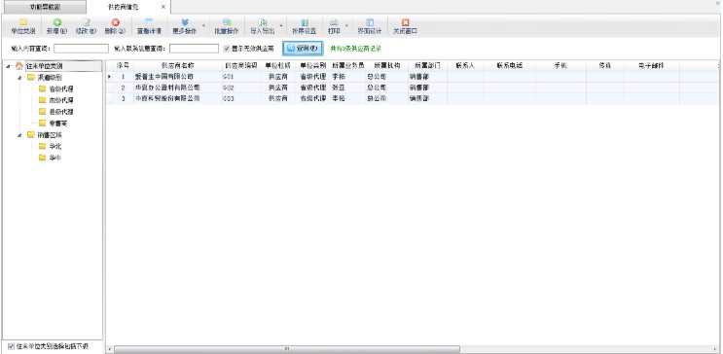
Task: Select supplier row with code 001
Action: tap(413, 77)
